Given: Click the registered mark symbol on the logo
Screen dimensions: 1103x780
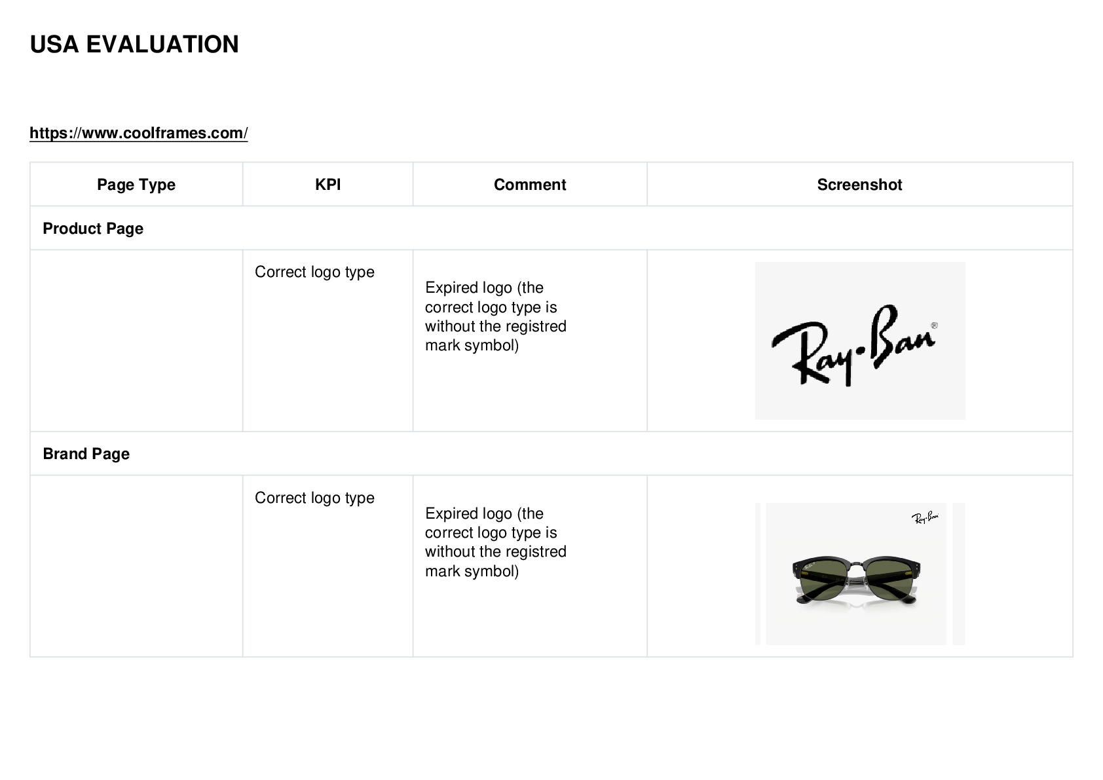Looking at the screenshot, I should pos(934,325).
